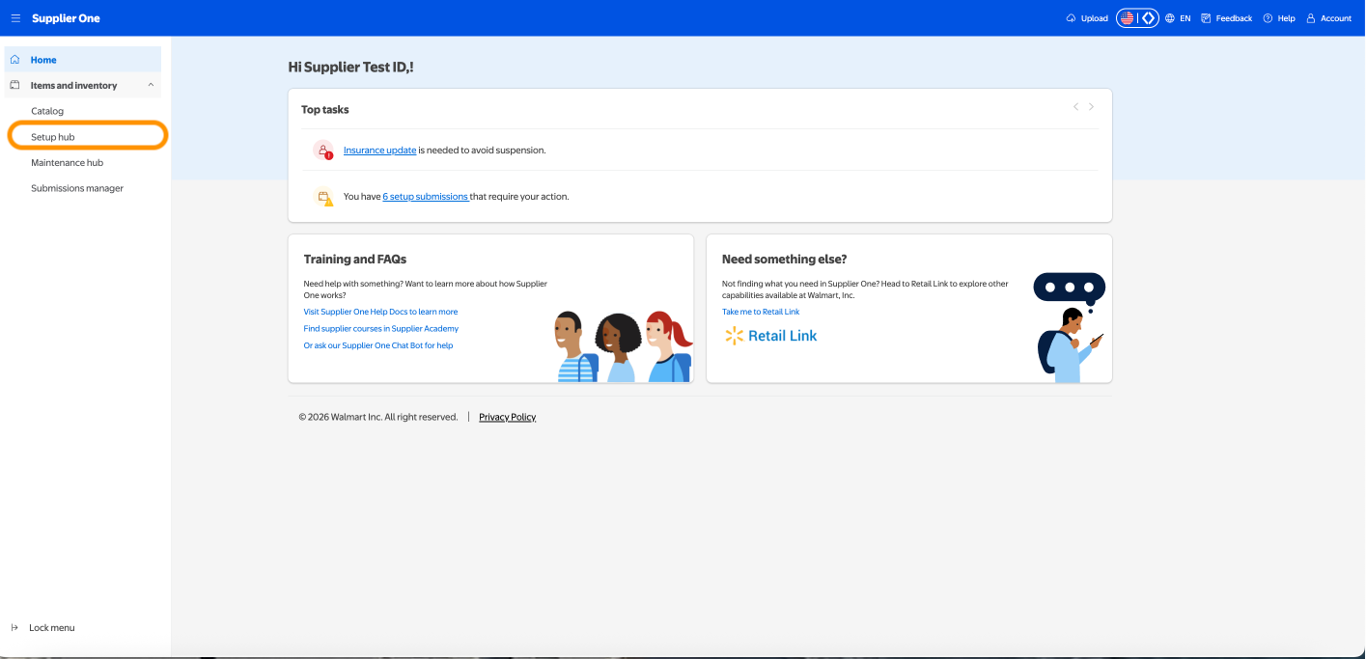Show previous Top tasks with left arrow
Image resolution: width=1366 pixels, height=659 pixels.
pos(1075,107)
